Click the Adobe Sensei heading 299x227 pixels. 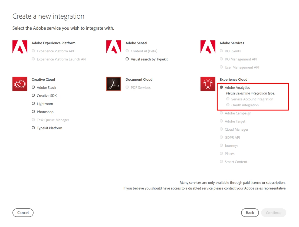(x=136, y=43)
